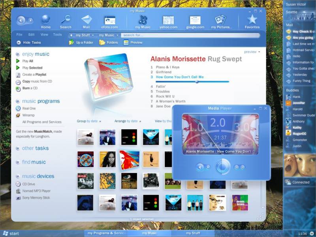Click the All Programs and Services link
Viewport: 316px width, 237px height.
point(42,122)
